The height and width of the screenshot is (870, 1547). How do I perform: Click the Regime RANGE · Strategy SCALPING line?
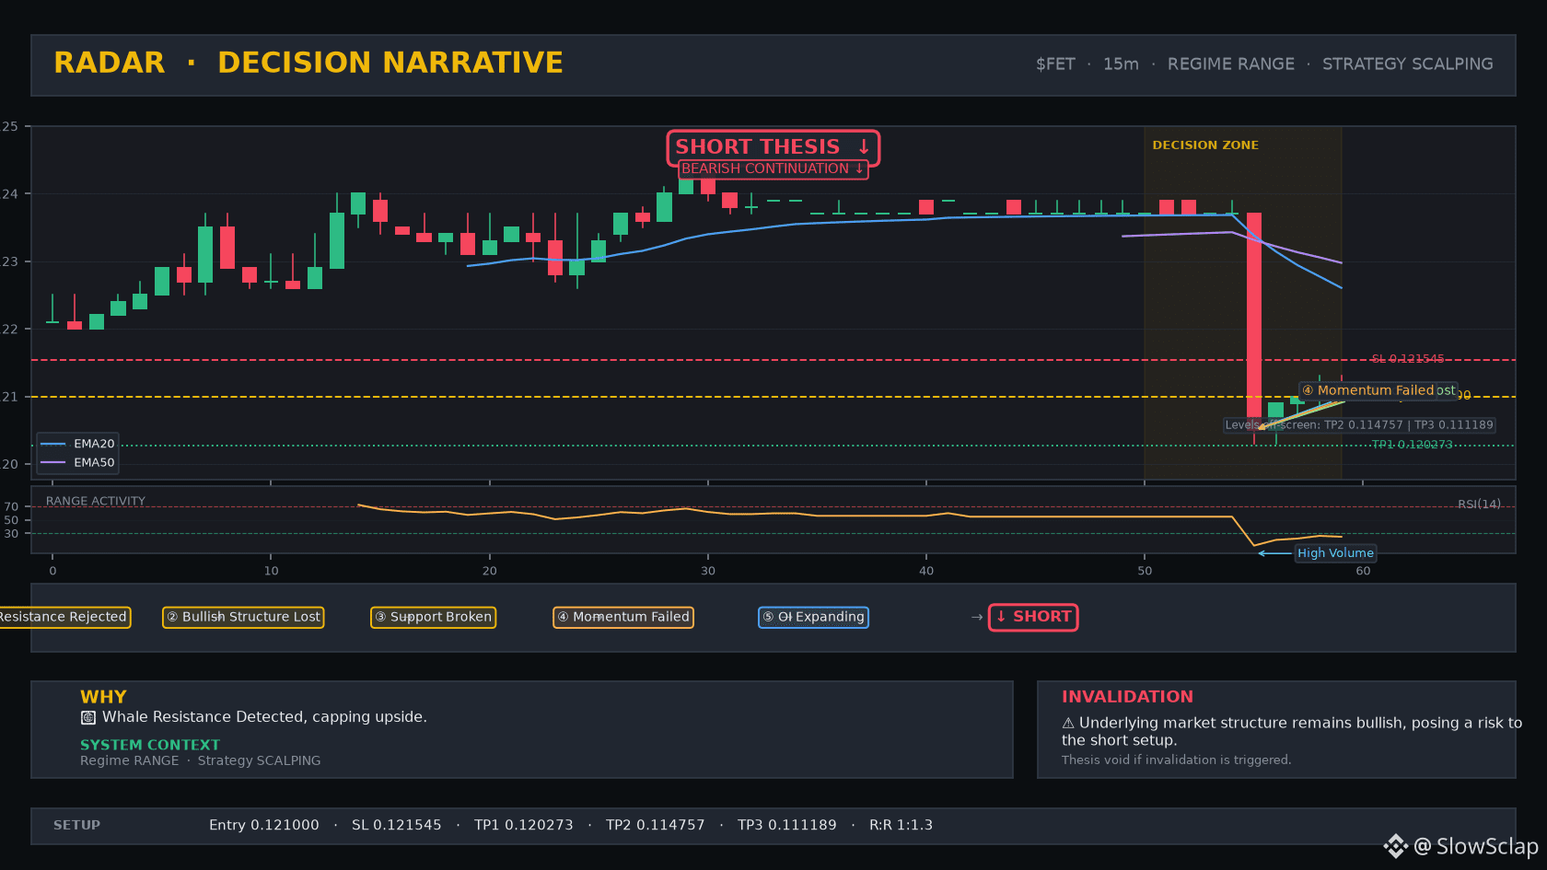(x=201, y=760)
